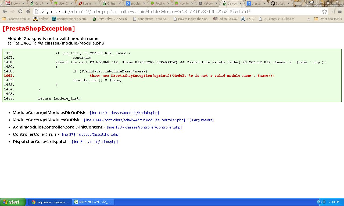Open the Indian Railway bookmark
Viewport: 344px width, 206px height.
225,19
